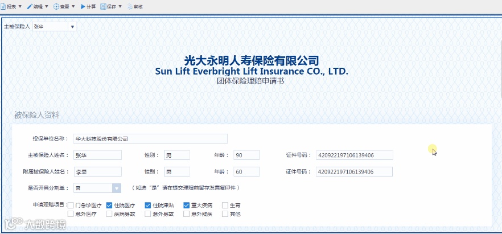Image resolution: width=502 pixels, height=234 pixels.
Task: Check the 意外医疗 checkbox
Action: click(71, 214)
